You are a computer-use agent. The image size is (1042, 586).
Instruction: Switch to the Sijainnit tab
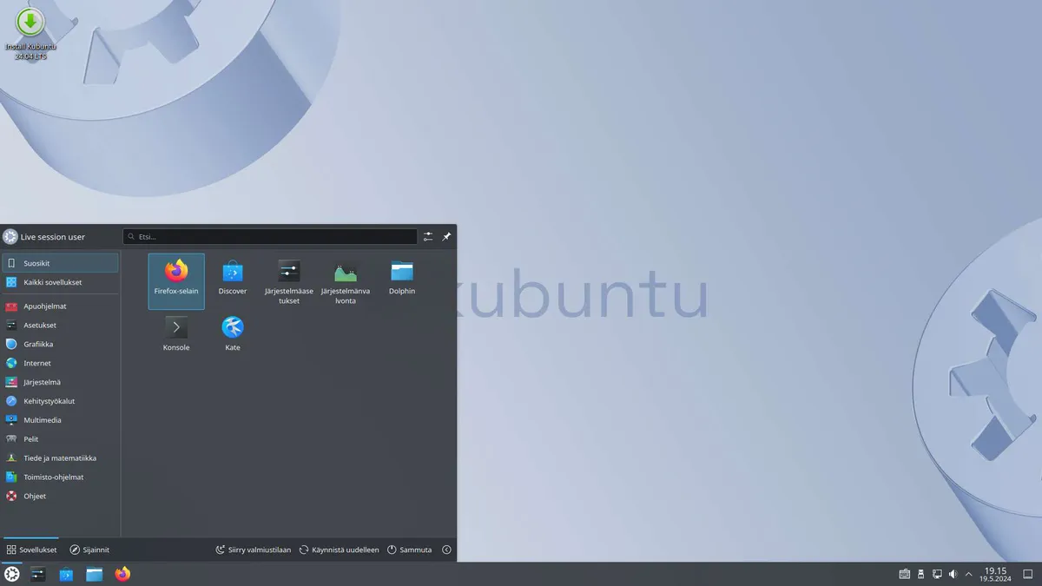(89, 550)
